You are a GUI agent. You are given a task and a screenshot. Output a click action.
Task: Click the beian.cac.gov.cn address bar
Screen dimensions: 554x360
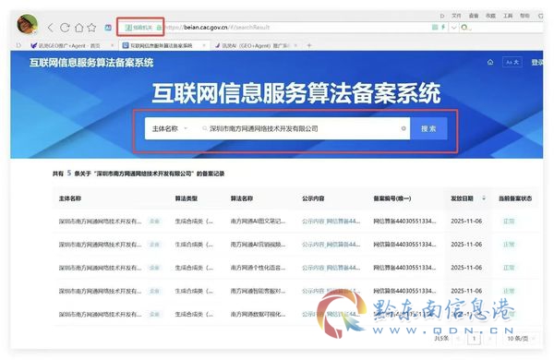click(296, 27)
